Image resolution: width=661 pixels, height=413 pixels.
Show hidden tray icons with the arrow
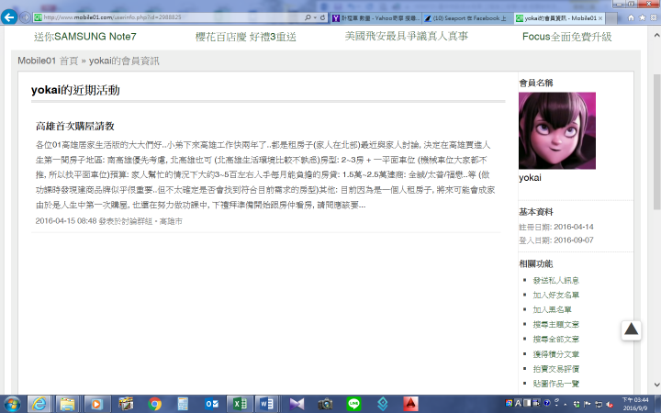[x=566, y=404]
